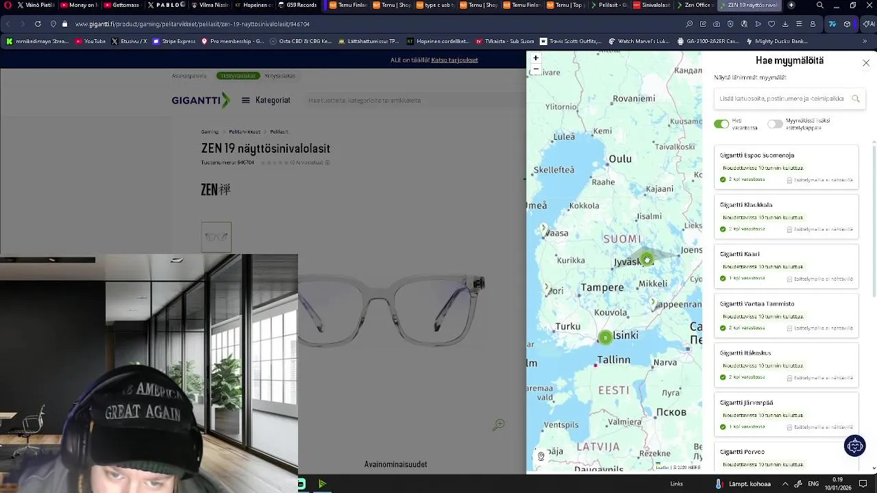
Task: Open taskbar notification center icon
Action: 863,484
